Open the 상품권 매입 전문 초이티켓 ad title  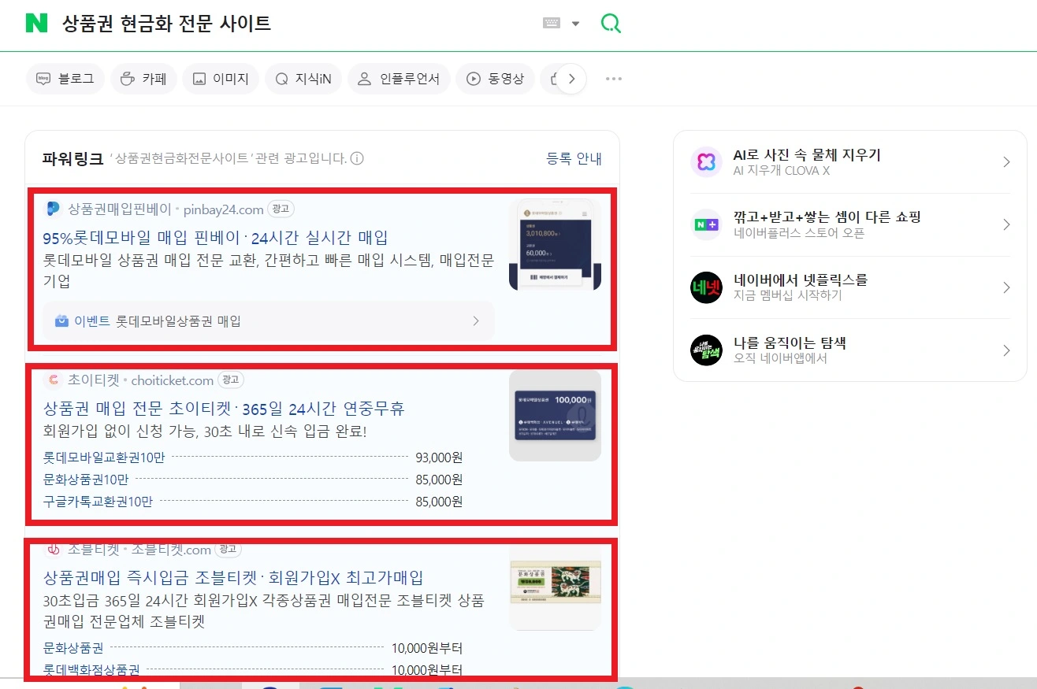(x=224, y=409)
